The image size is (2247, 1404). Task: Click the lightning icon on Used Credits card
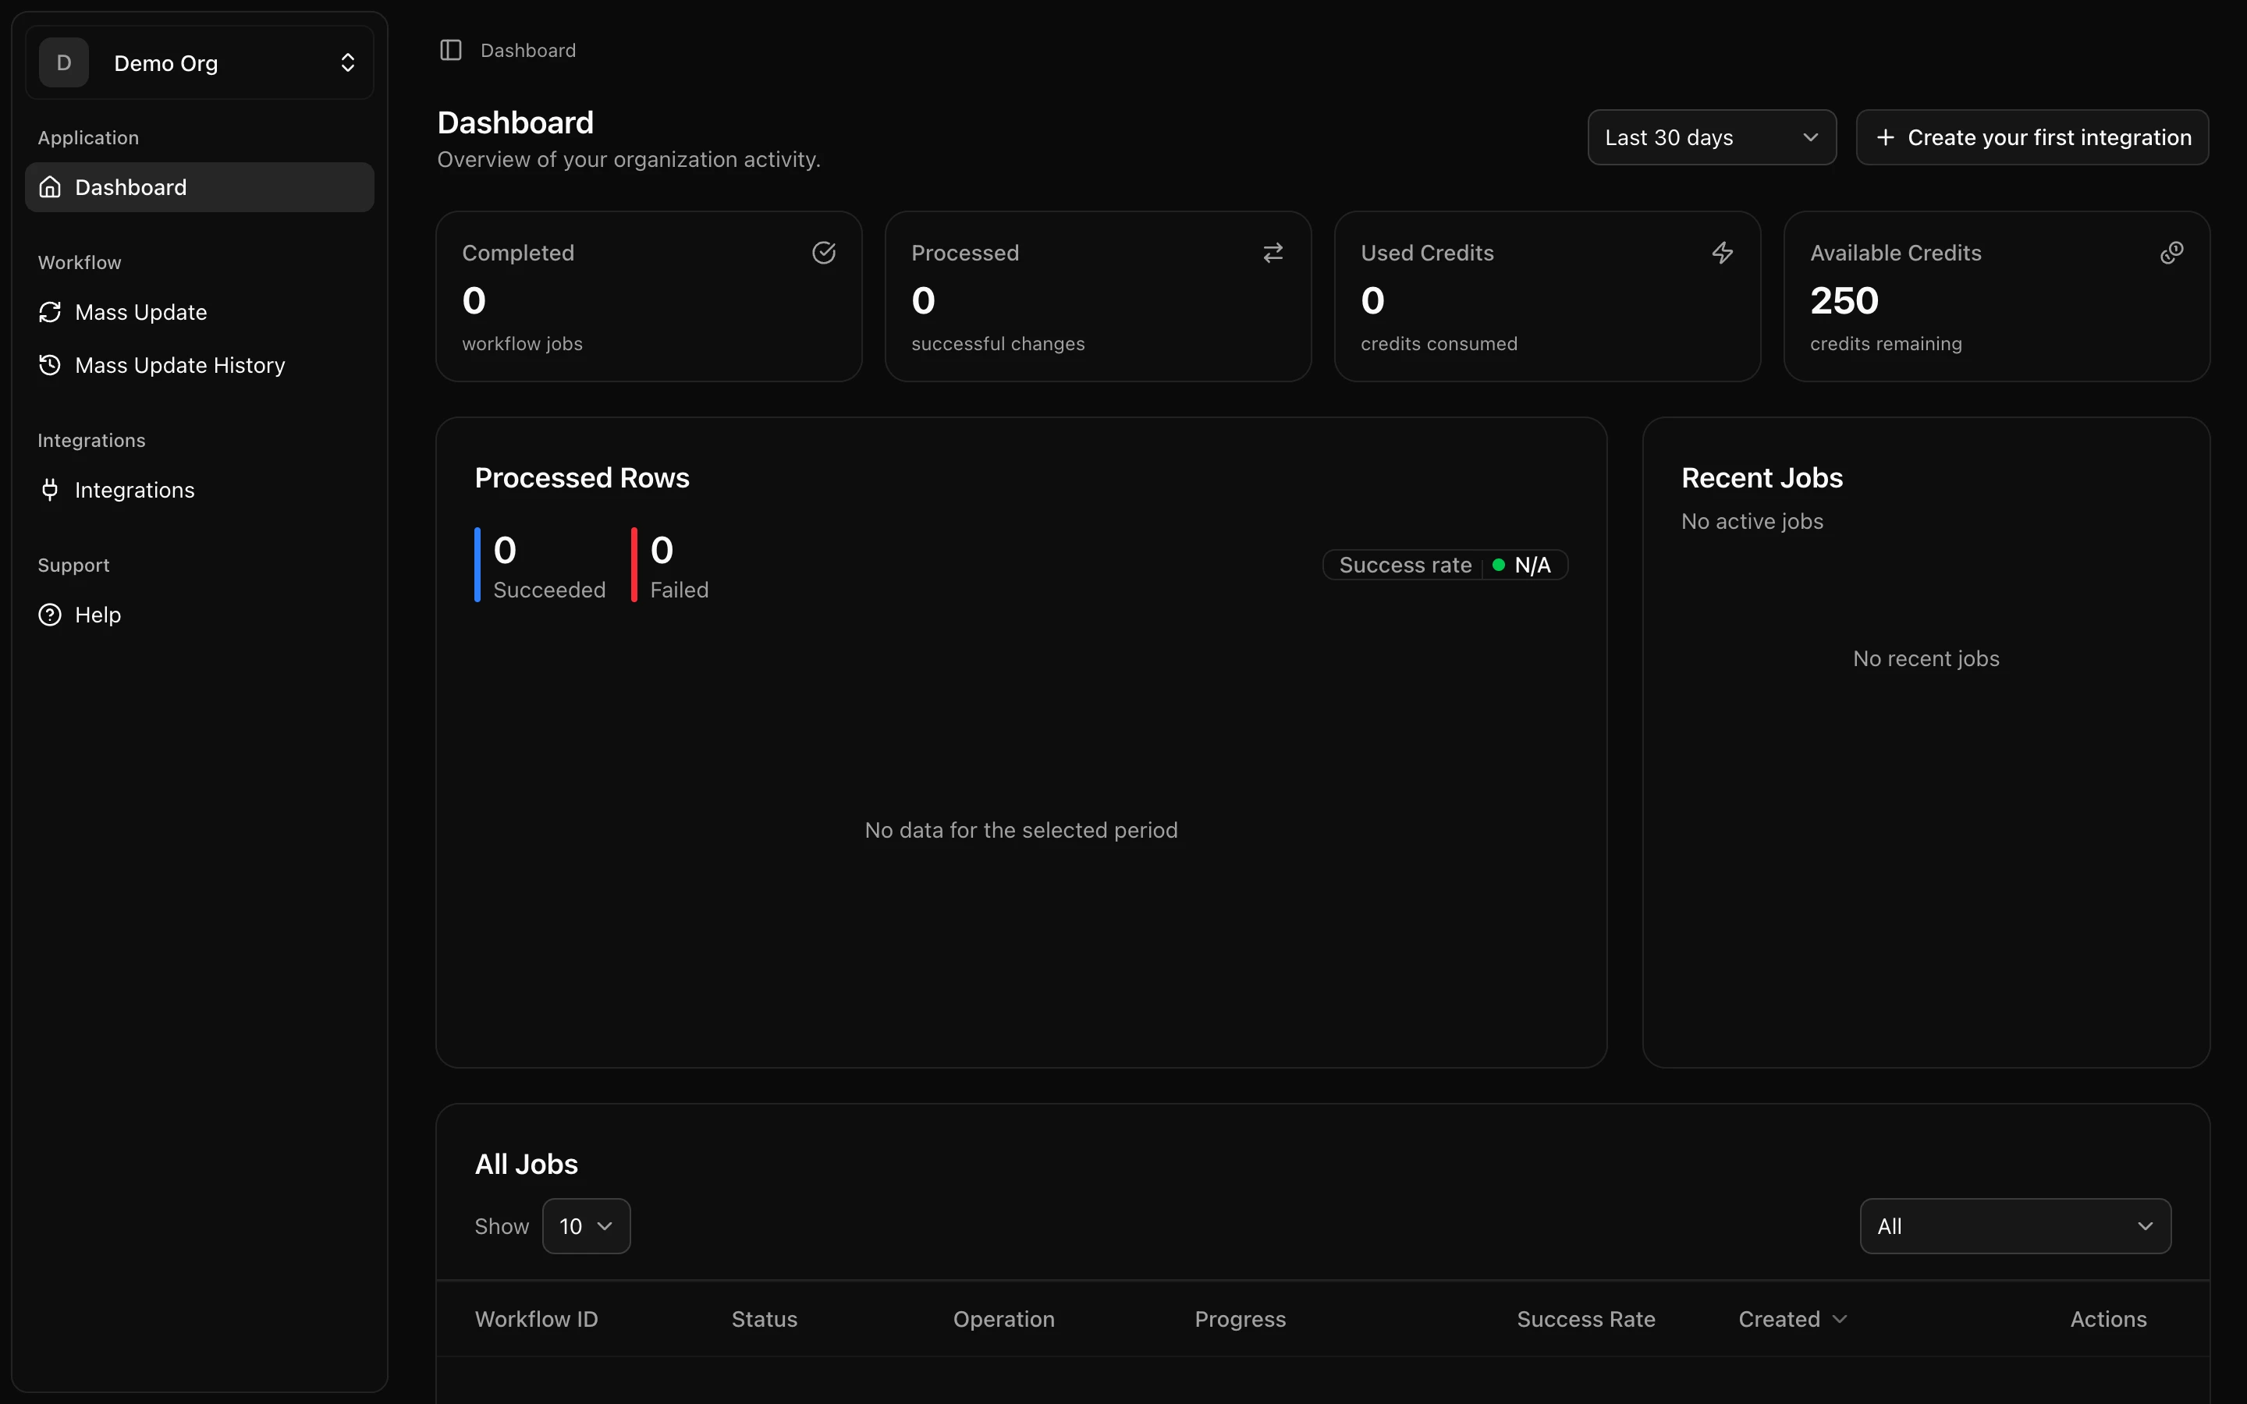(x=1723, y=252)
